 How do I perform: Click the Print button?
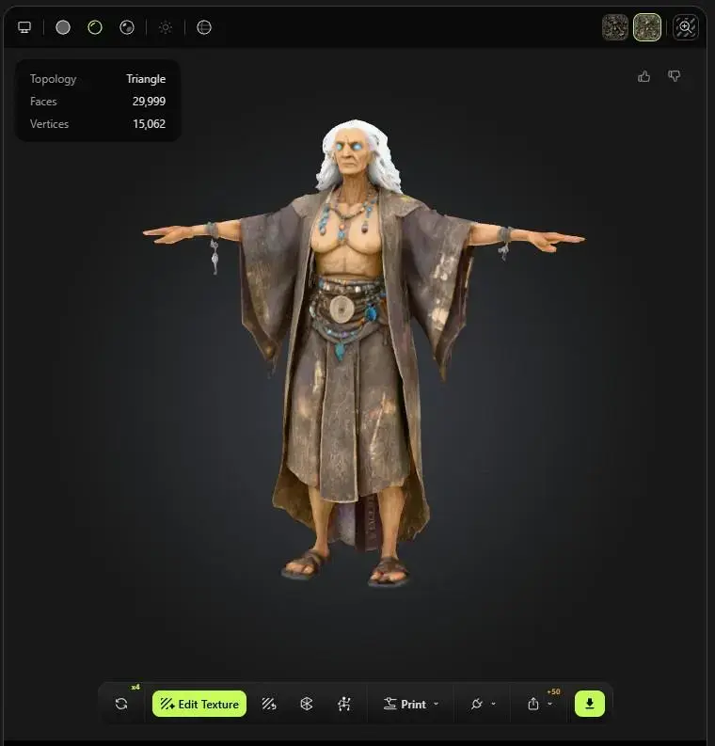pyautogui.click(x=405, y=704)
